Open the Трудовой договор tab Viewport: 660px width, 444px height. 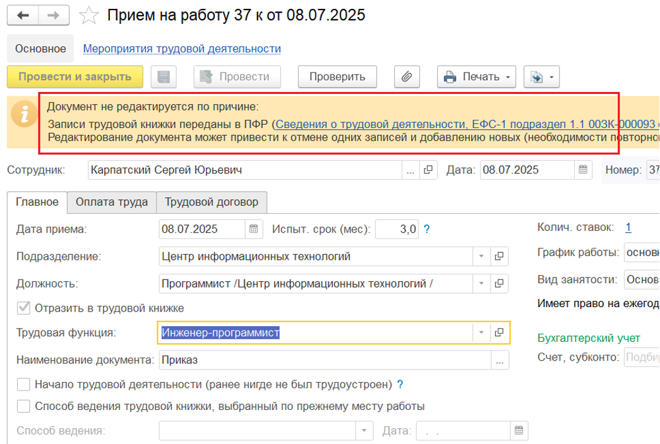212,202
